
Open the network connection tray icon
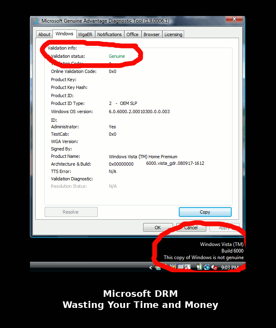coord(207,267)
